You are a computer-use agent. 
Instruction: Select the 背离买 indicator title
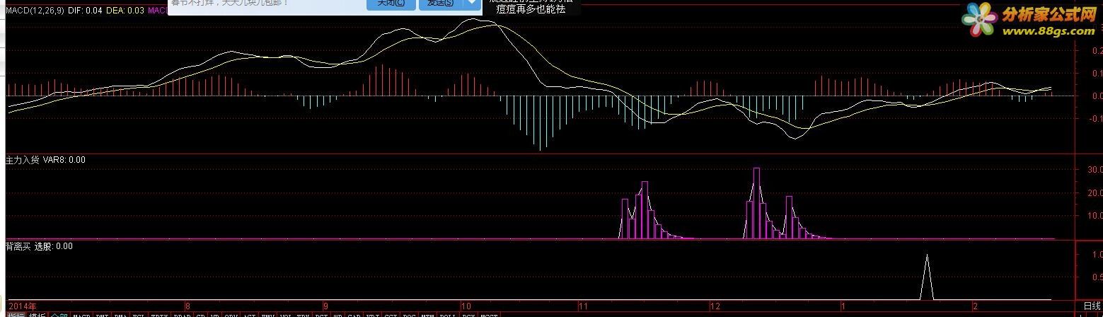(18, 246)
